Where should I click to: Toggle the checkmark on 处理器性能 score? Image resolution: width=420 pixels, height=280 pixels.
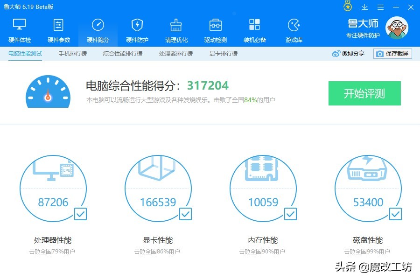80,214
